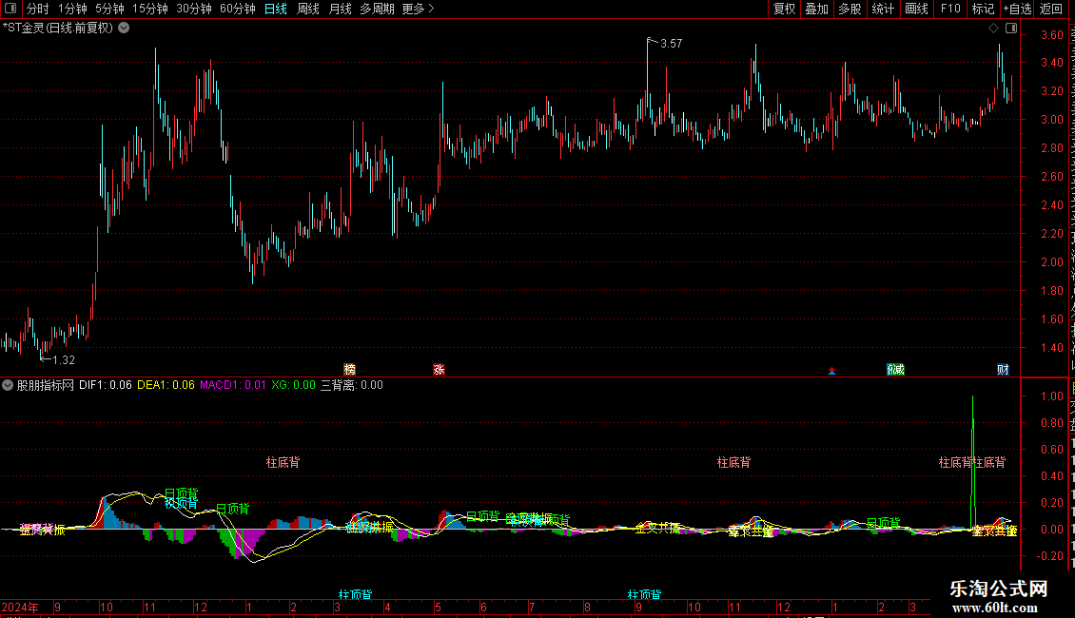Click the 股朋指标网 indicator name
The height and width of the screenshot is (618, 1075).
click(x=46, y=385)
